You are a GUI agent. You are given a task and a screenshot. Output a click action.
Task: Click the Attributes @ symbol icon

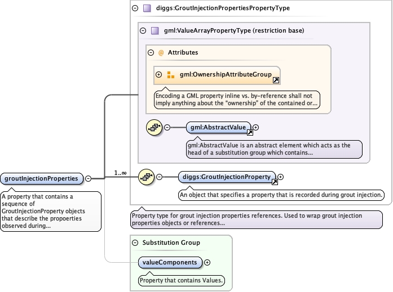[160, 53]
